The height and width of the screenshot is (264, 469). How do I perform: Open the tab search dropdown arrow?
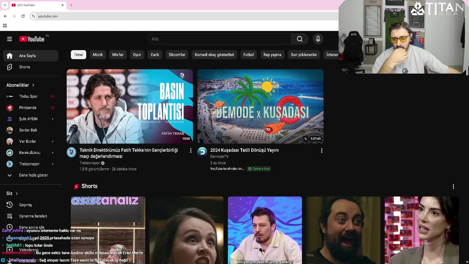click(5, 5)
